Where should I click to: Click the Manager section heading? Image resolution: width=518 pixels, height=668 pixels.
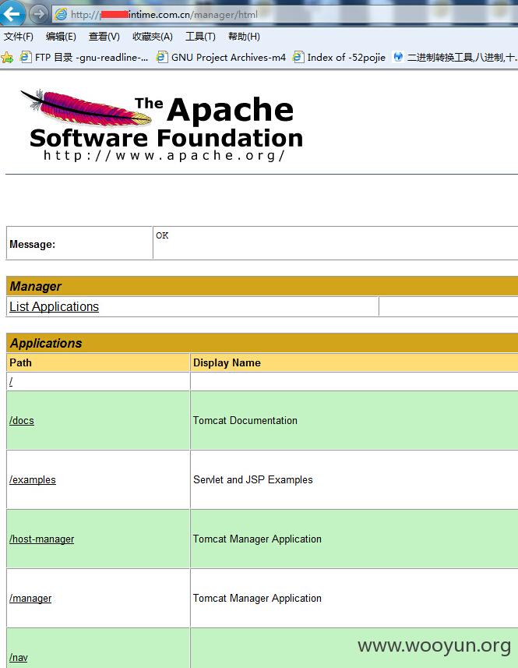(36, 286)
